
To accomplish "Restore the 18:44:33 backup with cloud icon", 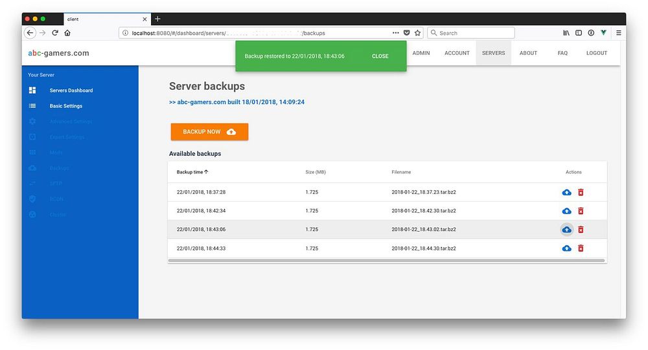I will click(x=566, y=248).
